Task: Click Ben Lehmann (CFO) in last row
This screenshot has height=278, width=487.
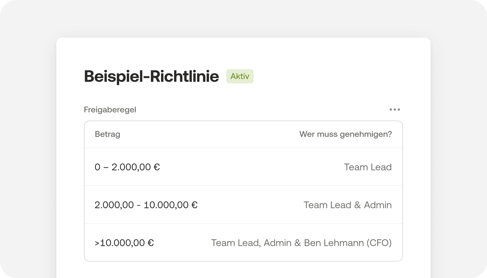Action: pyautogui.click(x=348, y=243)
